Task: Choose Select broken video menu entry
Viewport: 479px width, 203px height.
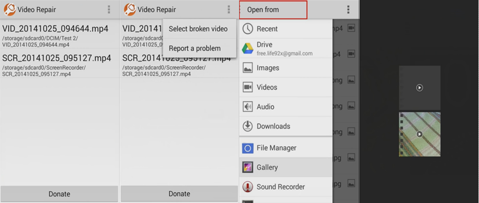Action: pyautogui.click(x=199, y=29)
